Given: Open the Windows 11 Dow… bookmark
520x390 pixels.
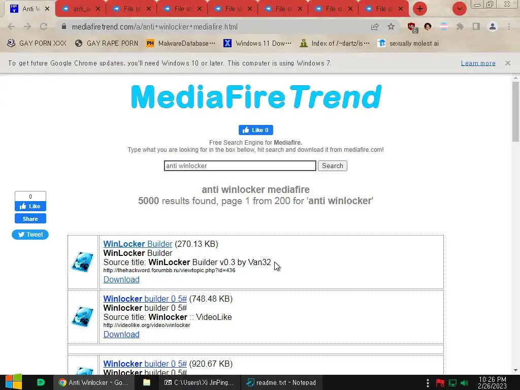Looking at the screenshot, I should 257,44.
